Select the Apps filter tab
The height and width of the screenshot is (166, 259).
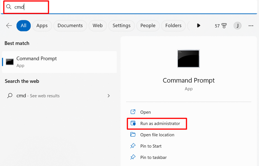point(42,26)
